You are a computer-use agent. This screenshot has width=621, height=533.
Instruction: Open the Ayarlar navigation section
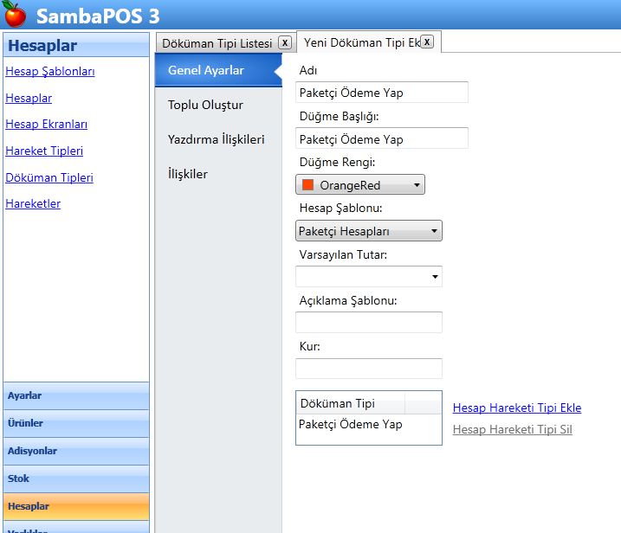click(x=75, y=395)
